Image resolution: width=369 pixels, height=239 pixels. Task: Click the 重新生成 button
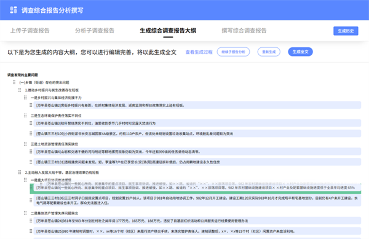[269, 52]
